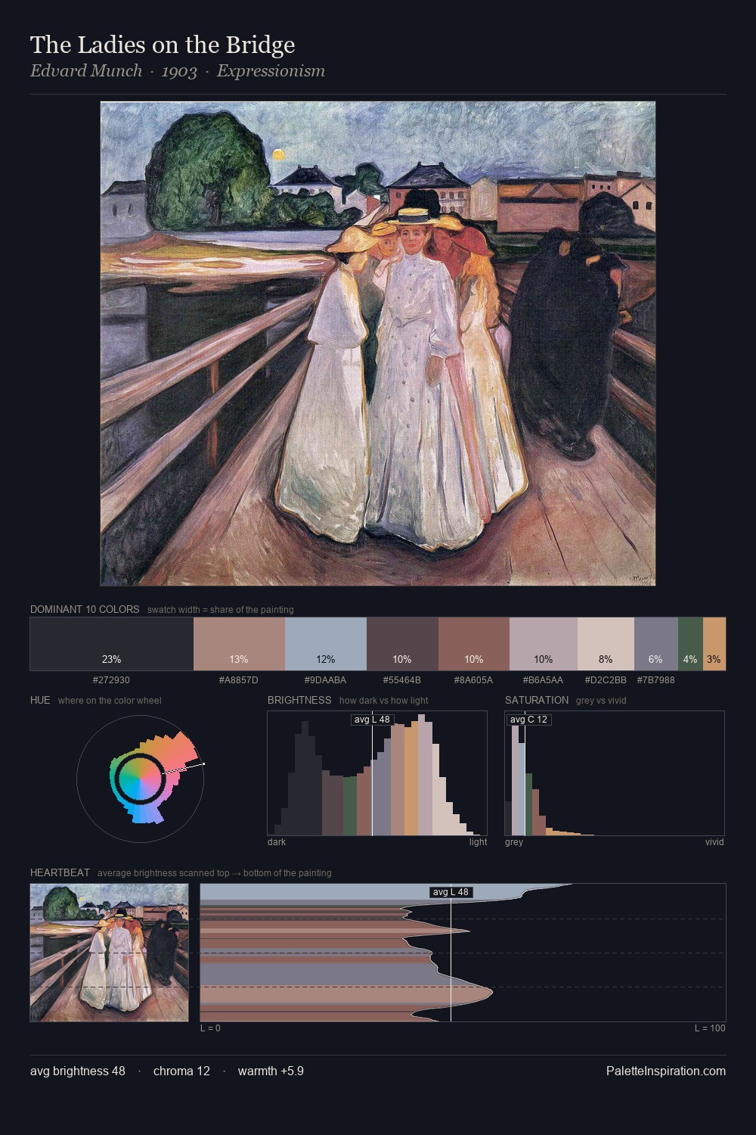Click the 'dark' axis label
Image resolution: width=756 pixels, height=1135 pixels.
click(x=277, y=842)
